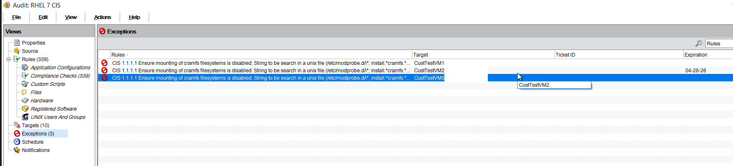
Task: Select Rules (339) tree item
Action: 35,59
